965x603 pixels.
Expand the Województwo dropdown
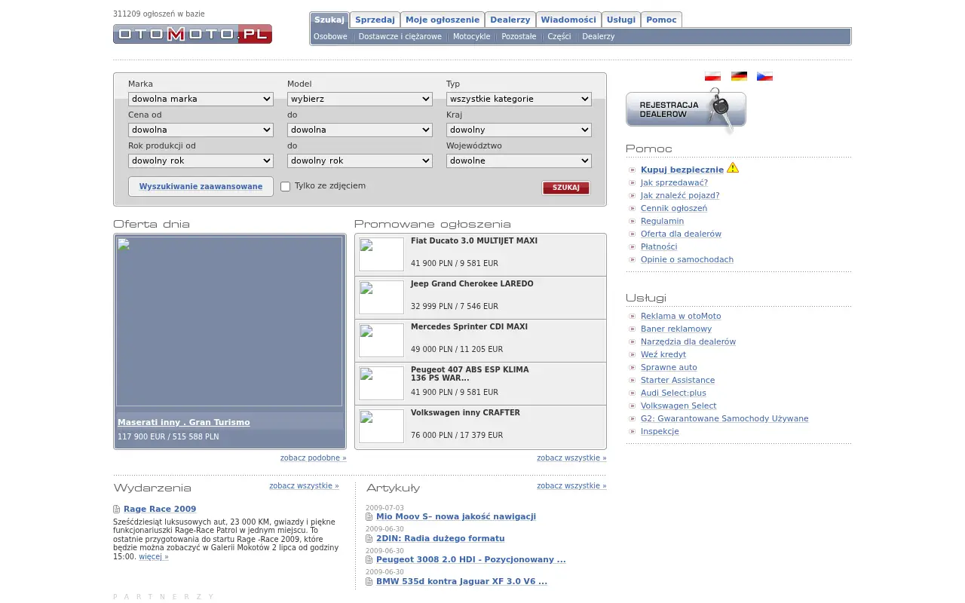point(519,161)
